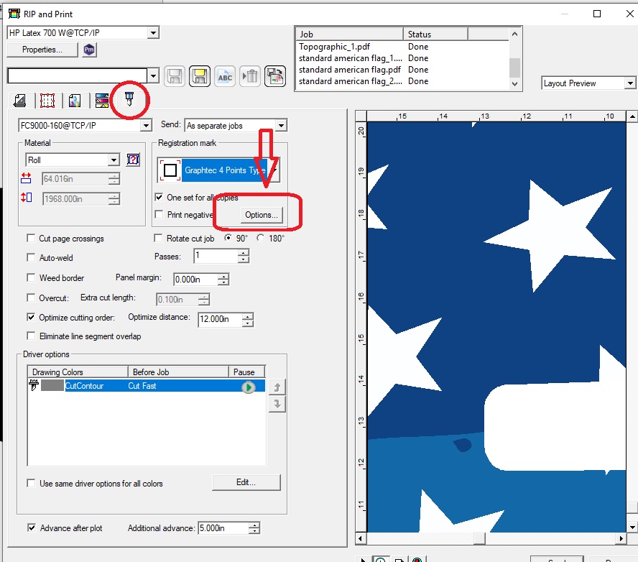Open the Layout tab with ruler icon
Viewport: 638px width, 562px height.
[20, 100]
